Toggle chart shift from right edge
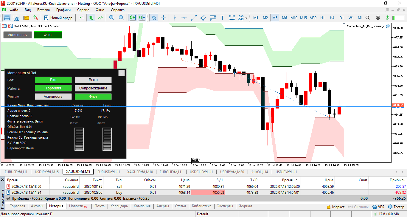The width and height of the screenshot is (407, 217). point(142,18)
